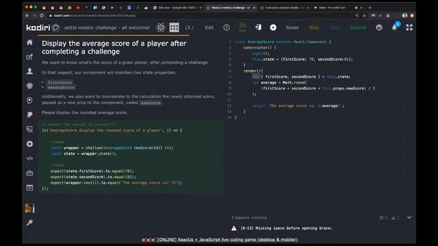Viewport: 438px width, 246px height.
Task: Open the user profile icon in sidebar
Action: click(29, 71)
